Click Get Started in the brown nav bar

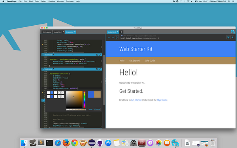point(134,60)
